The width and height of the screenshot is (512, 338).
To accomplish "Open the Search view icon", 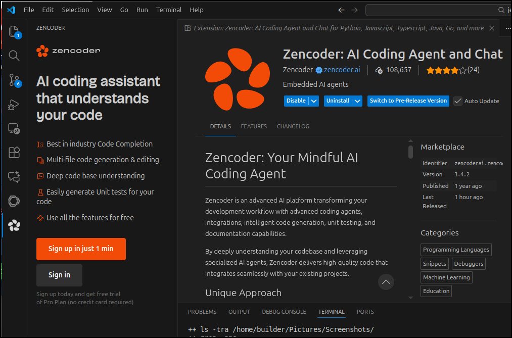I will coord(14,56).
